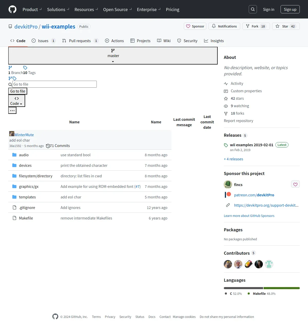Expand the Open Source menu
The image size is (308, 330).
pos(117,9)
